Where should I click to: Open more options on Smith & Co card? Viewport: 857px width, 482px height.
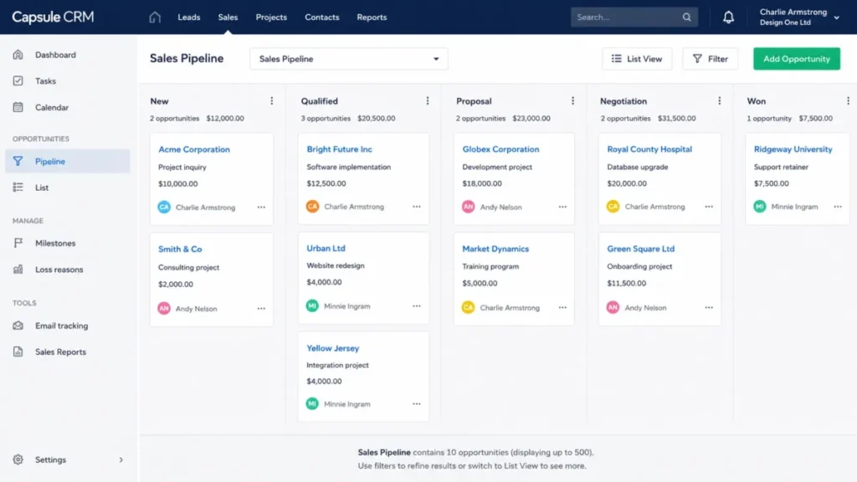[x=261, y=309]
